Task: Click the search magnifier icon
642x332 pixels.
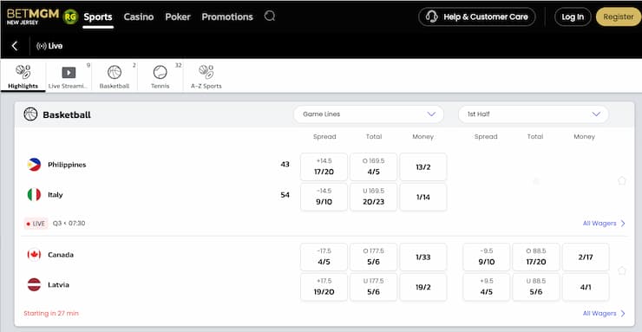Action: click(x=270, y=16)
